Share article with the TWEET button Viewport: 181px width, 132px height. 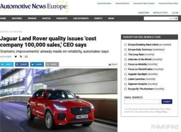pyautogui.click(x=7, y=64)
